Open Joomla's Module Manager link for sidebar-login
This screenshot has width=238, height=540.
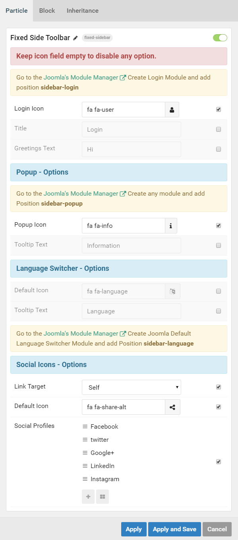tap(85, 78)
